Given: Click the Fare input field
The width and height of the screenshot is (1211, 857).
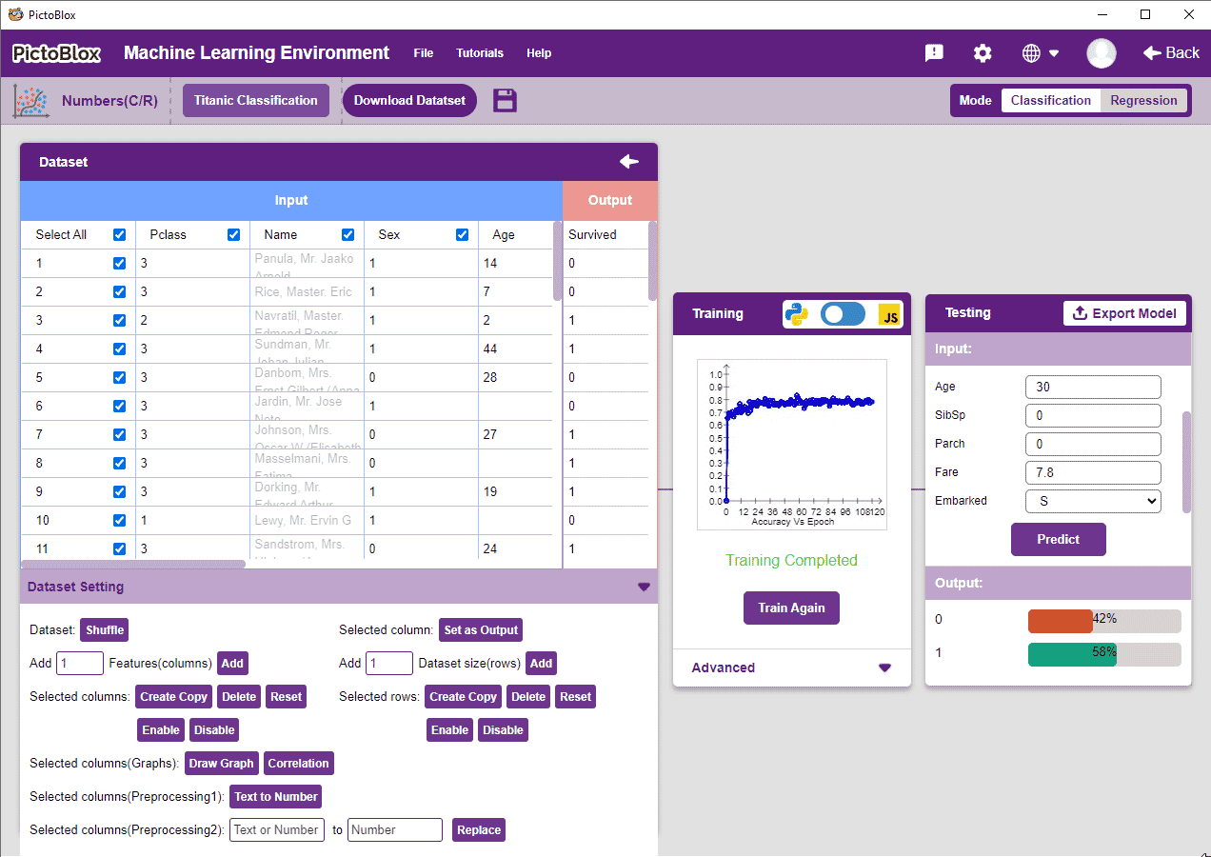Looking at the screenshot, I should [1093, 472].
